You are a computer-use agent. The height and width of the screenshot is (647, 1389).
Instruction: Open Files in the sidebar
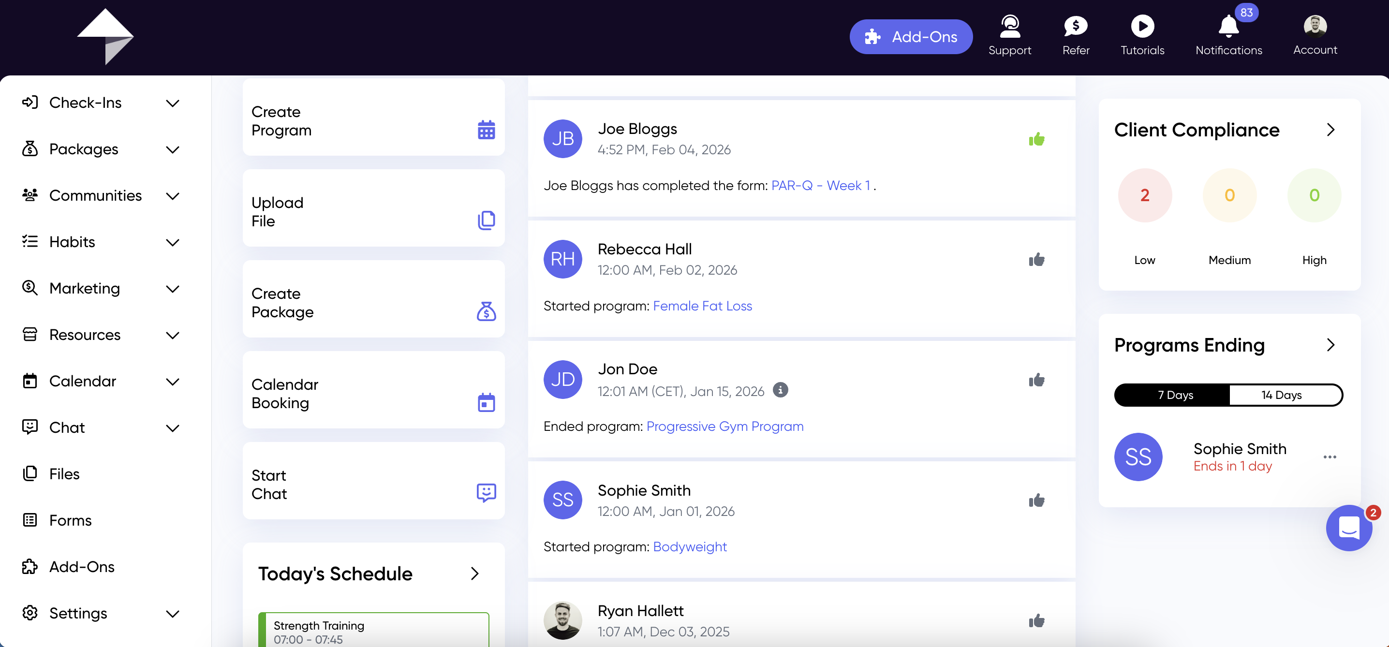64,473
